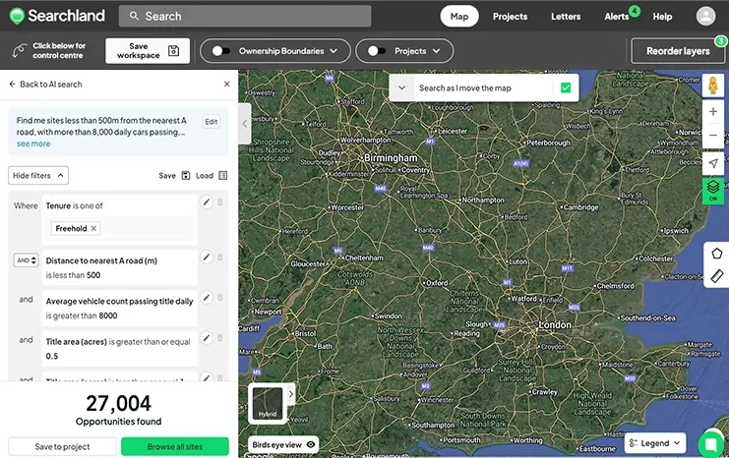729x458 pixels.
Task: Remove the Freehold tag with its x
Action: pyautogui.click(x=93, y=228)
